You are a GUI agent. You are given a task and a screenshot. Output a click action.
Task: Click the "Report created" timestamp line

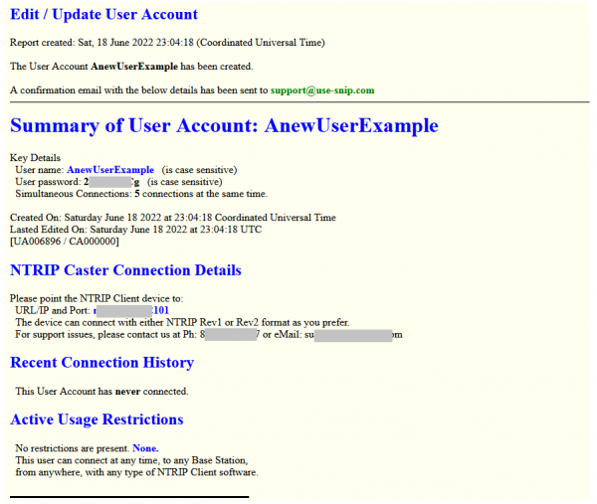coord(166,43)
